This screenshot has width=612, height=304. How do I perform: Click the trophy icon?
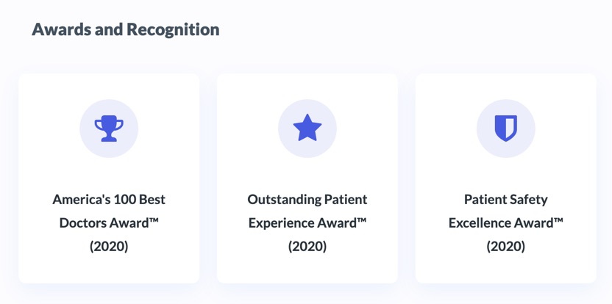[x=109, y=129]
